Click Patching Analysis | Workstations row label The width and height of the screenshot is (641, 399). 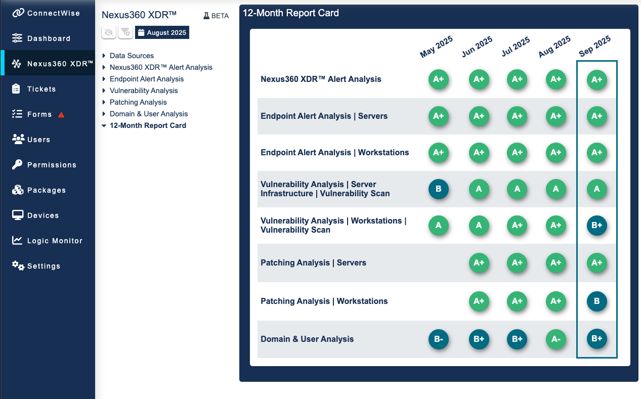(324, 301)
